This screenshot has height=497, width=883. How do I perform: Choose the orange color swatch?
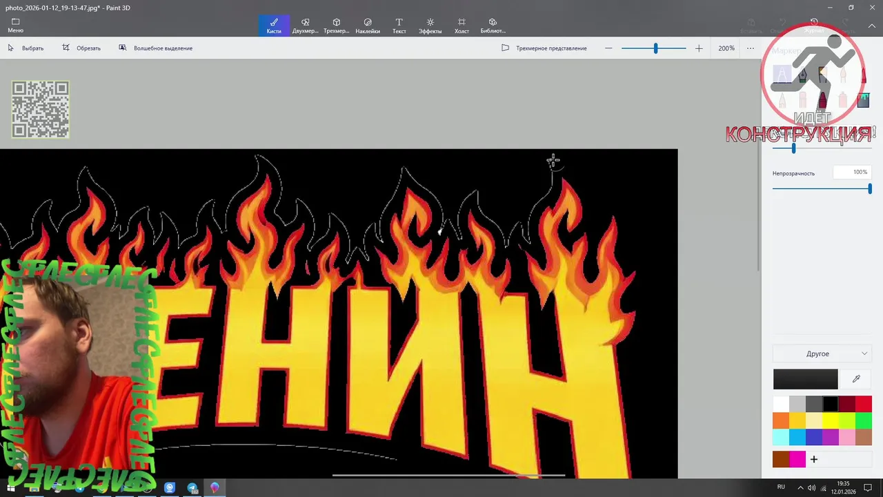coord(781,420)
